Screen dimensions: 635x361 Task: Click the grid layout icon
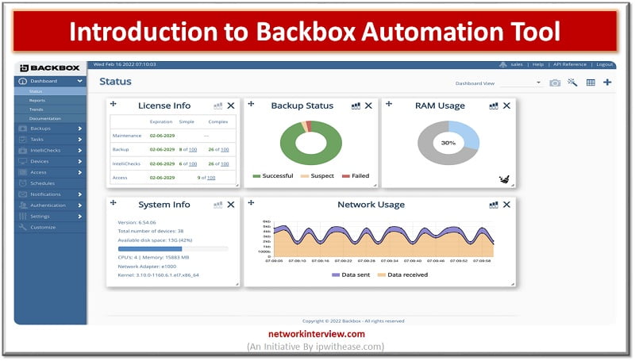click(x=591, y=83)
